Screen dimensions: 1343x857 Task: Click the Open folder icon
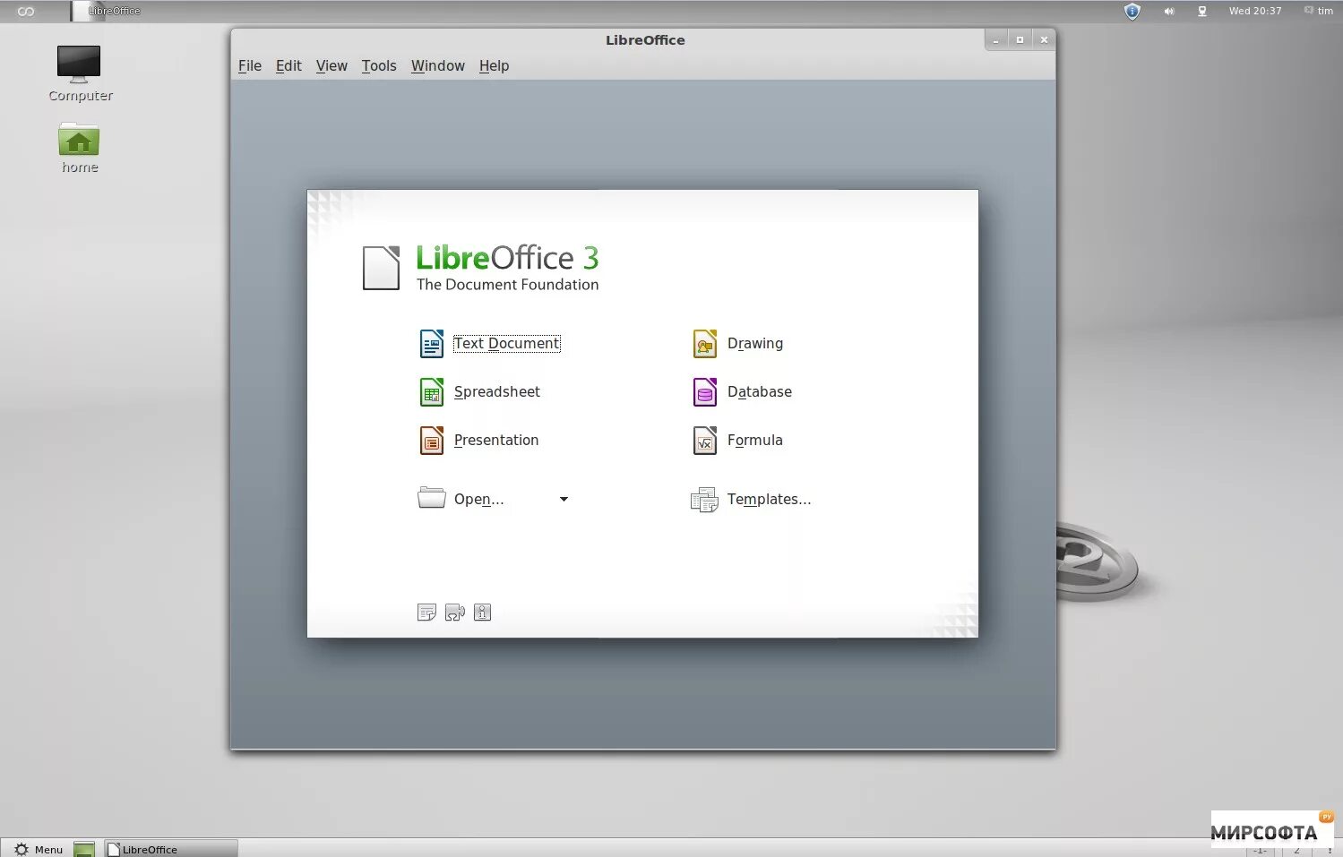tap(432, 498)
